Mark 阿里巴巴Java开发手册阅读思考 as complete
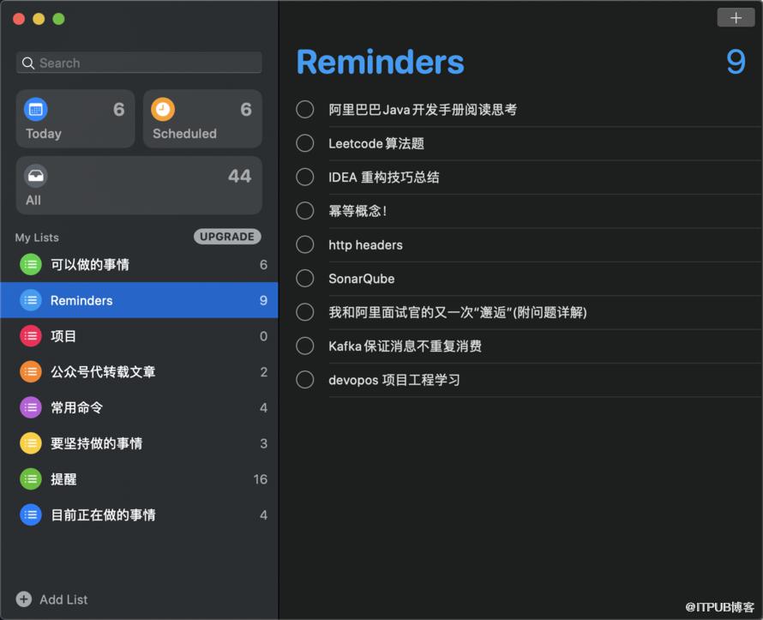Viewport: 763px width, 620px height. point(305,110)
